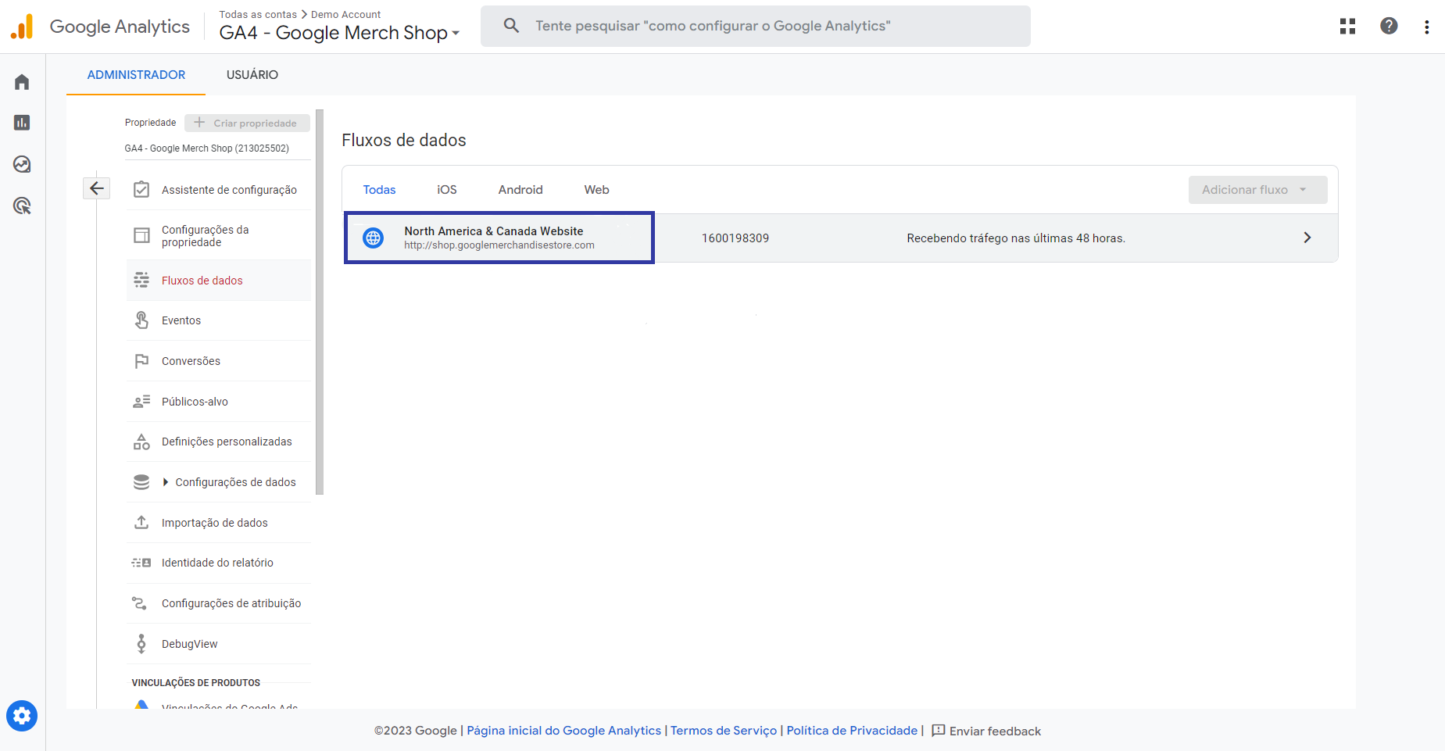This screenshot has width=1445, height=751.
Task: Select the Web streams tab
Action: click(x=596, y=190)
